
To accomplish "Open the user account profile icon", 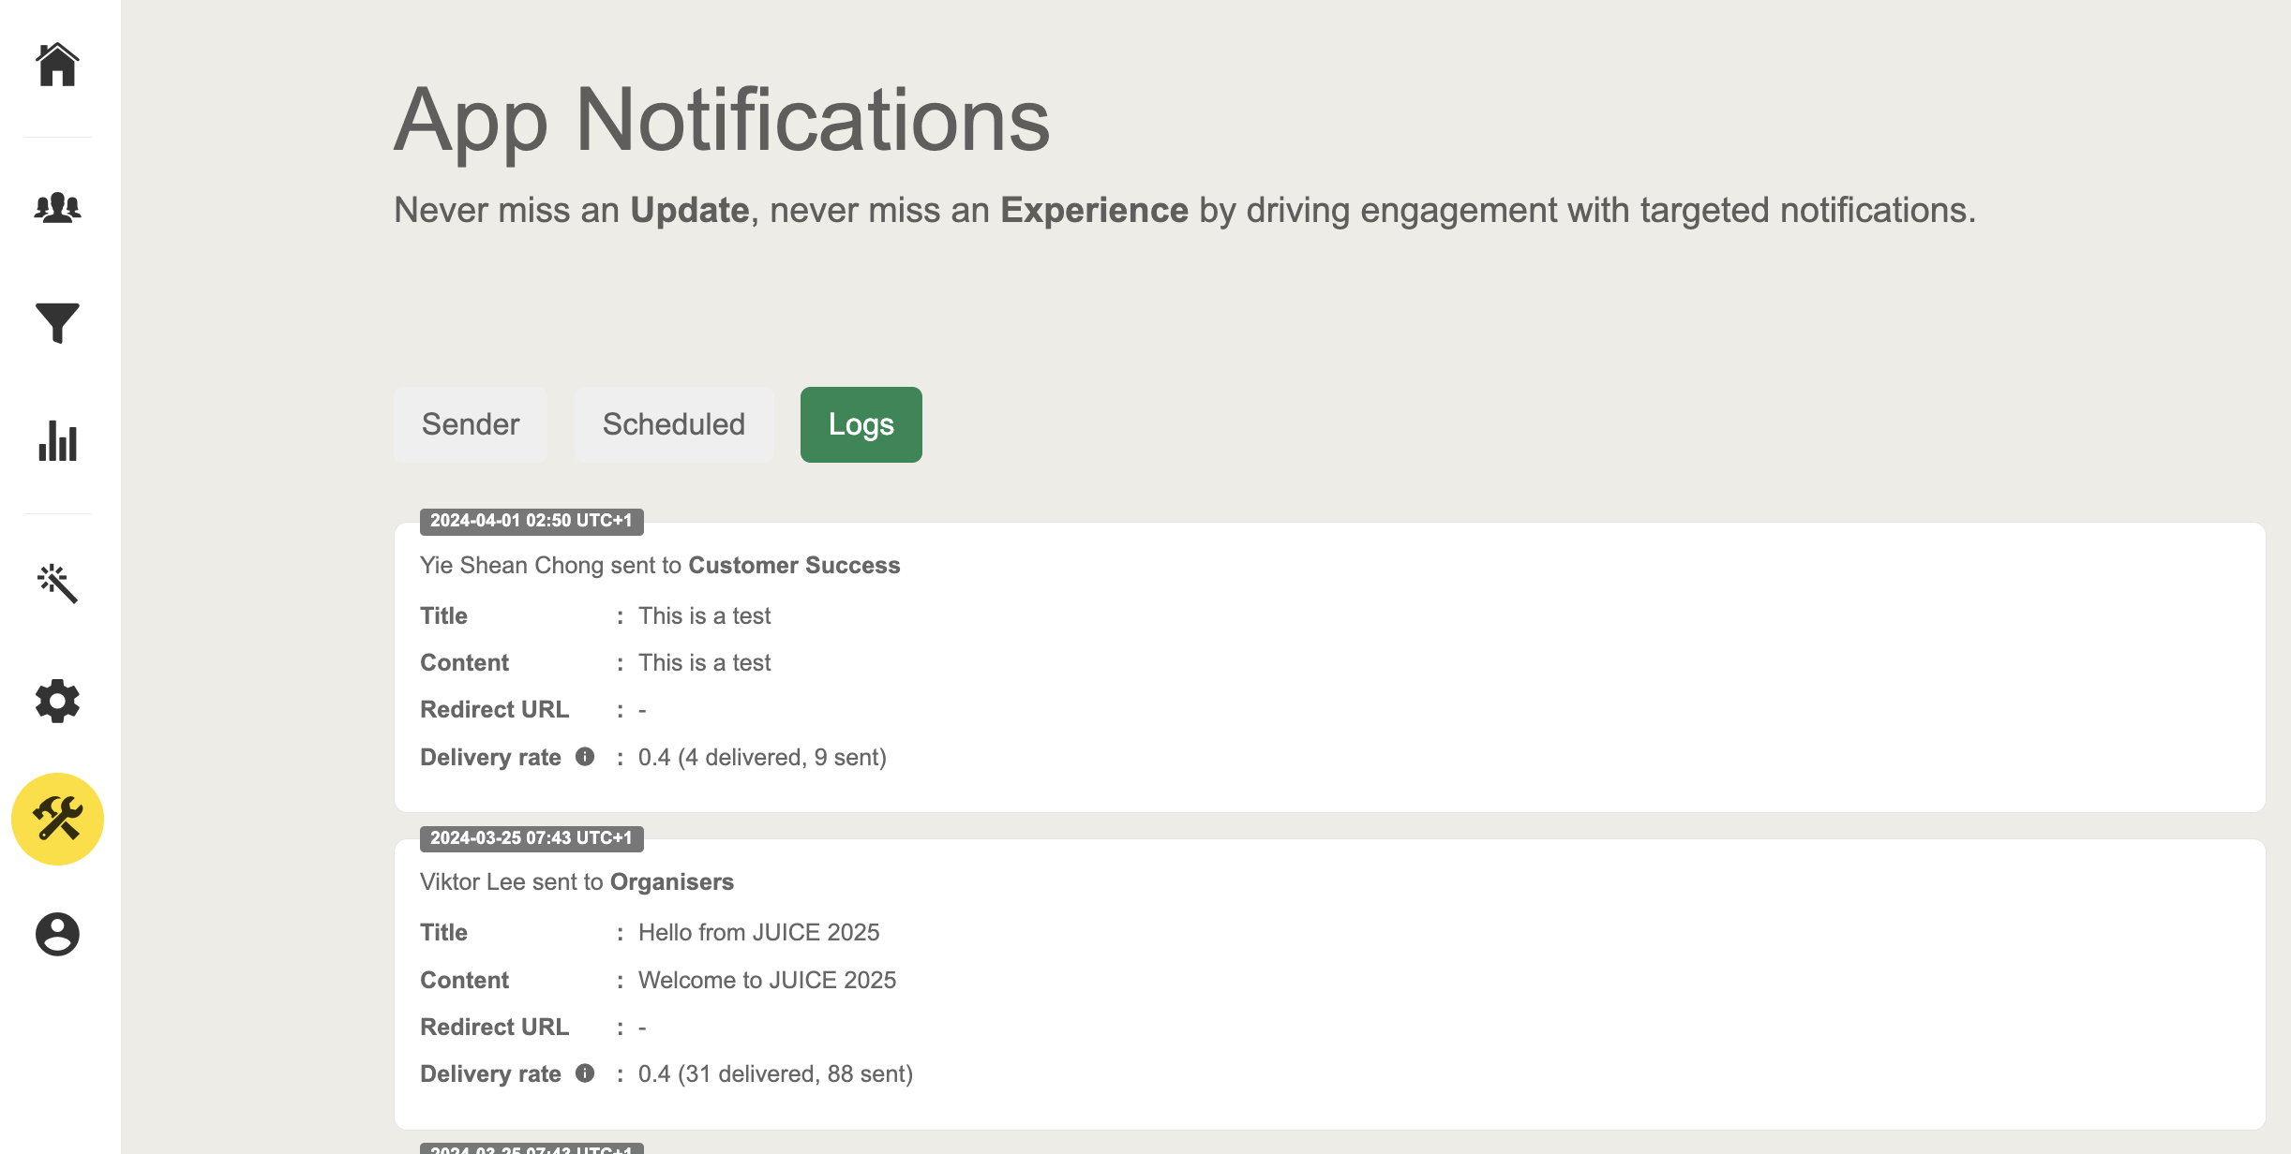I will [x=57, y=934].
